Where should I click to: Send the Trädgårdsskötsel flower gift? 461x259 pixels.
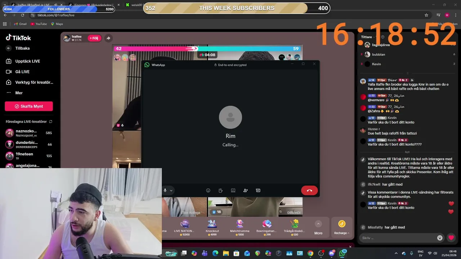[294, 227]
